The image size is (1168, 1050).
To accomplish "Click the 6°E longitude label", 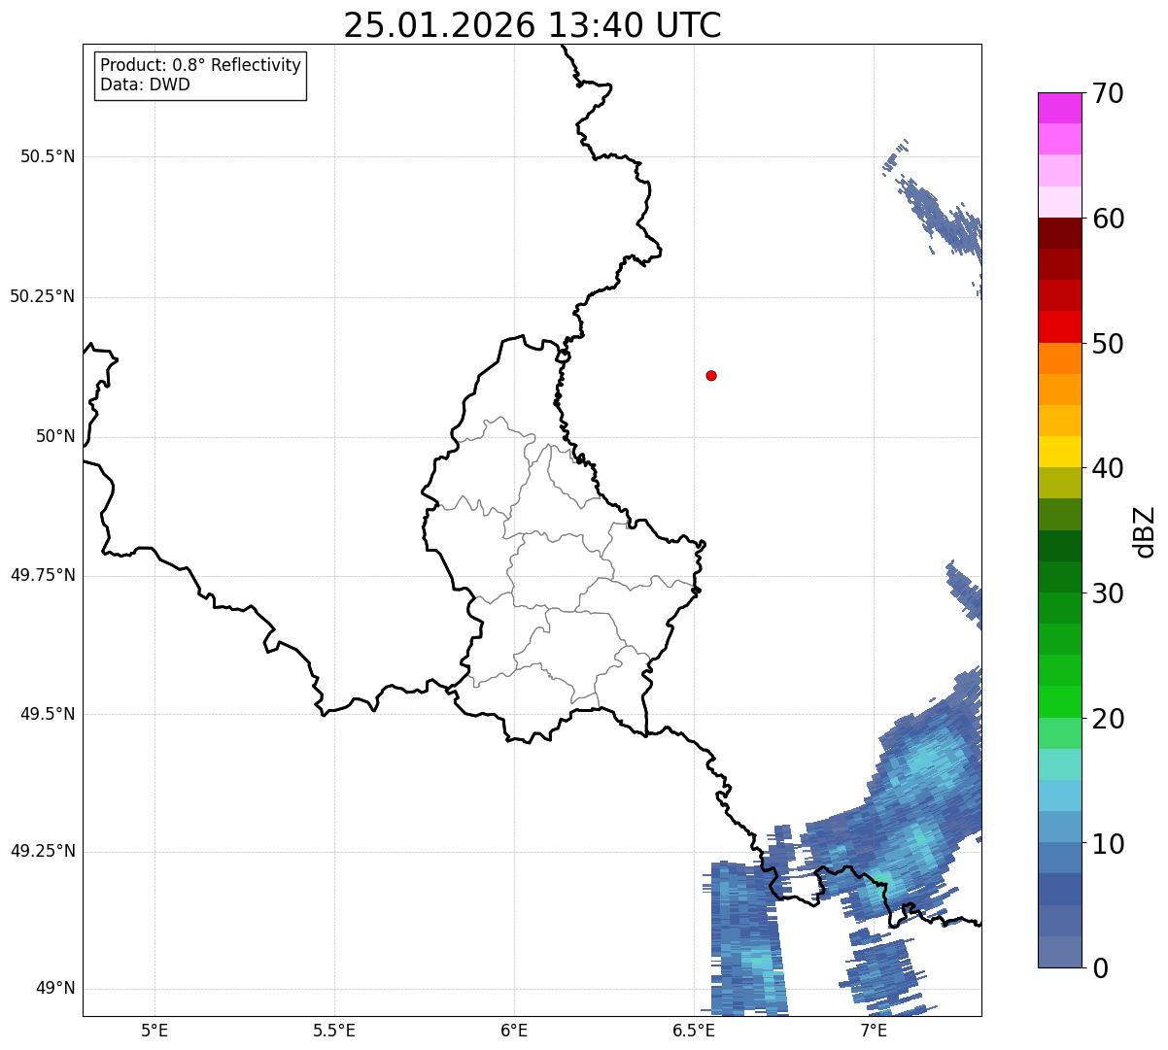I will coord(514,1030).
